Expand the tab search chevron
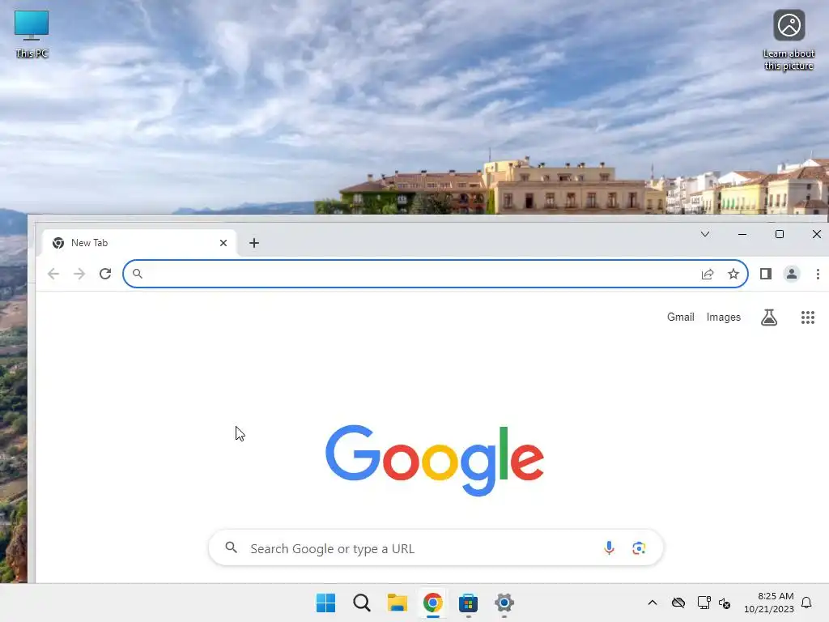The height and width of the screenshot is (622, 829). tap(705, 234)
